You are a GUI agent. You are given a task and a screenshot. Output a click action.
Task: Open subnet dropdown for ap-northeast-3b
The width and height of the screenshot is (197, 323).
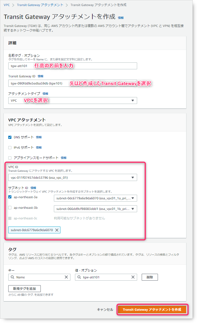tap(95, 209)
